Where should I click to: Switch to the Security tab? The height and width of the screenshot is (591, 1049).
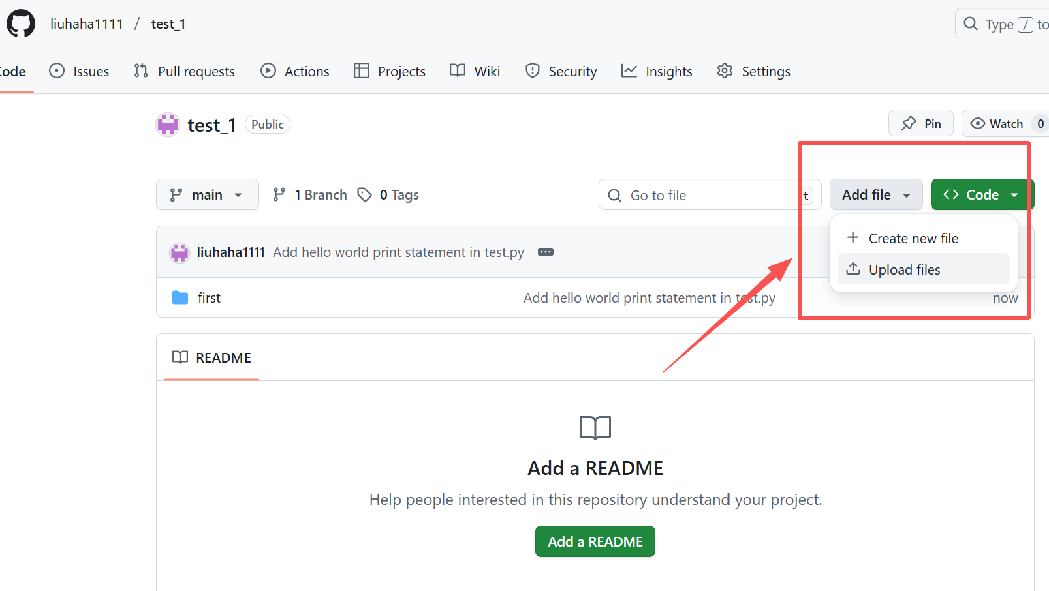[x=561, y=71]
